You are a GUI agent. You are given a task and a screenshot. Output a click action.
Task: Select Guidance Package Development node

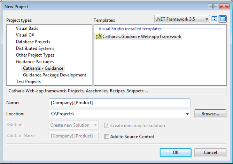point(54,75)
